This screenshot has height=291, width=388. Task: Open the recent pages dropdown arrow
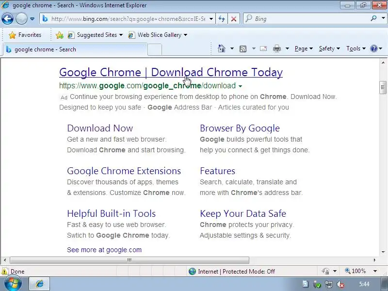click(x=32, y=19)
